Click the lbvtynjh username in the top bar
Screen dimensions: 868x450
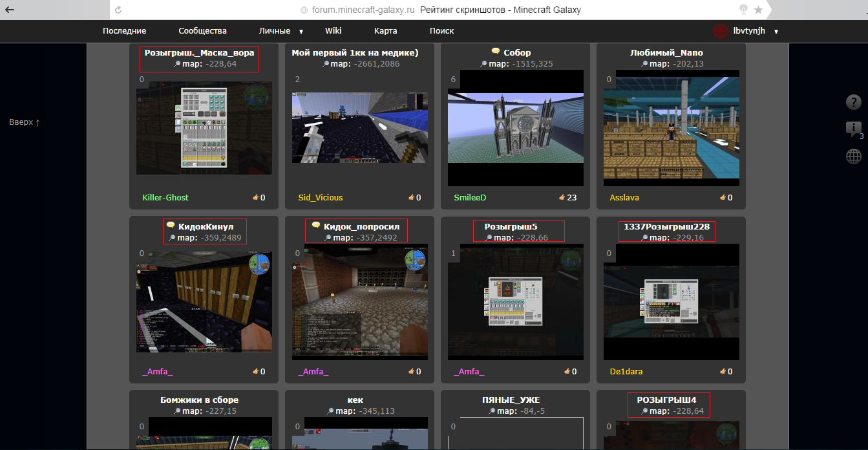point(750,31)
